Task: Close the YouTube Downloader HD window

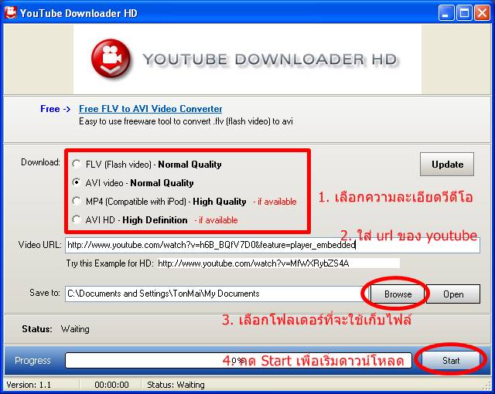Action: 483,13
